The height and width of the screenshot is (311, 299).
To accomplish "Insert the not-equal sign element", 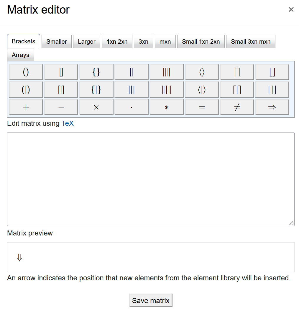I will coord(237,107).
